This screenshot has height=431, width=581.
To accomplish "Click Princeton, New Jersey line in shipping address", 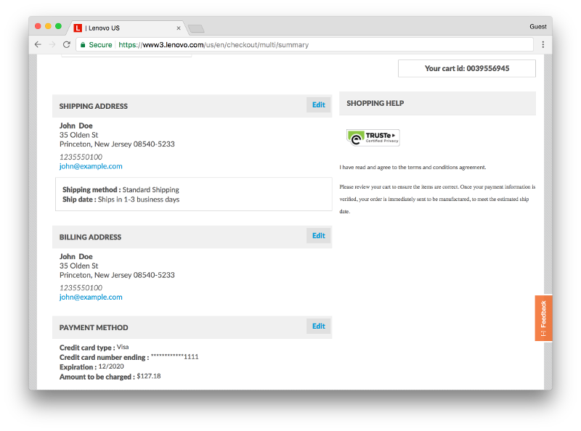I will click(x=117, y=144).
